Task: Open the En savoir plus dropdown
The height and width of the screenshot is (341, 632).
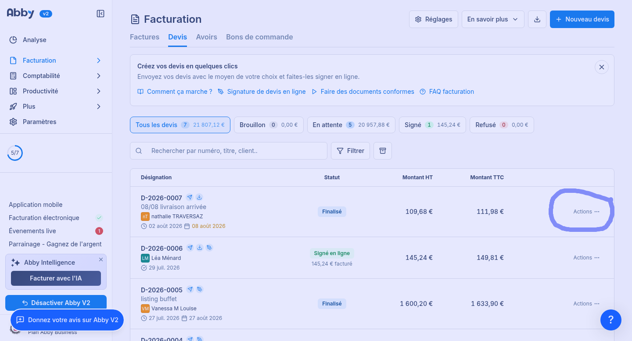Action: [493, 19]
